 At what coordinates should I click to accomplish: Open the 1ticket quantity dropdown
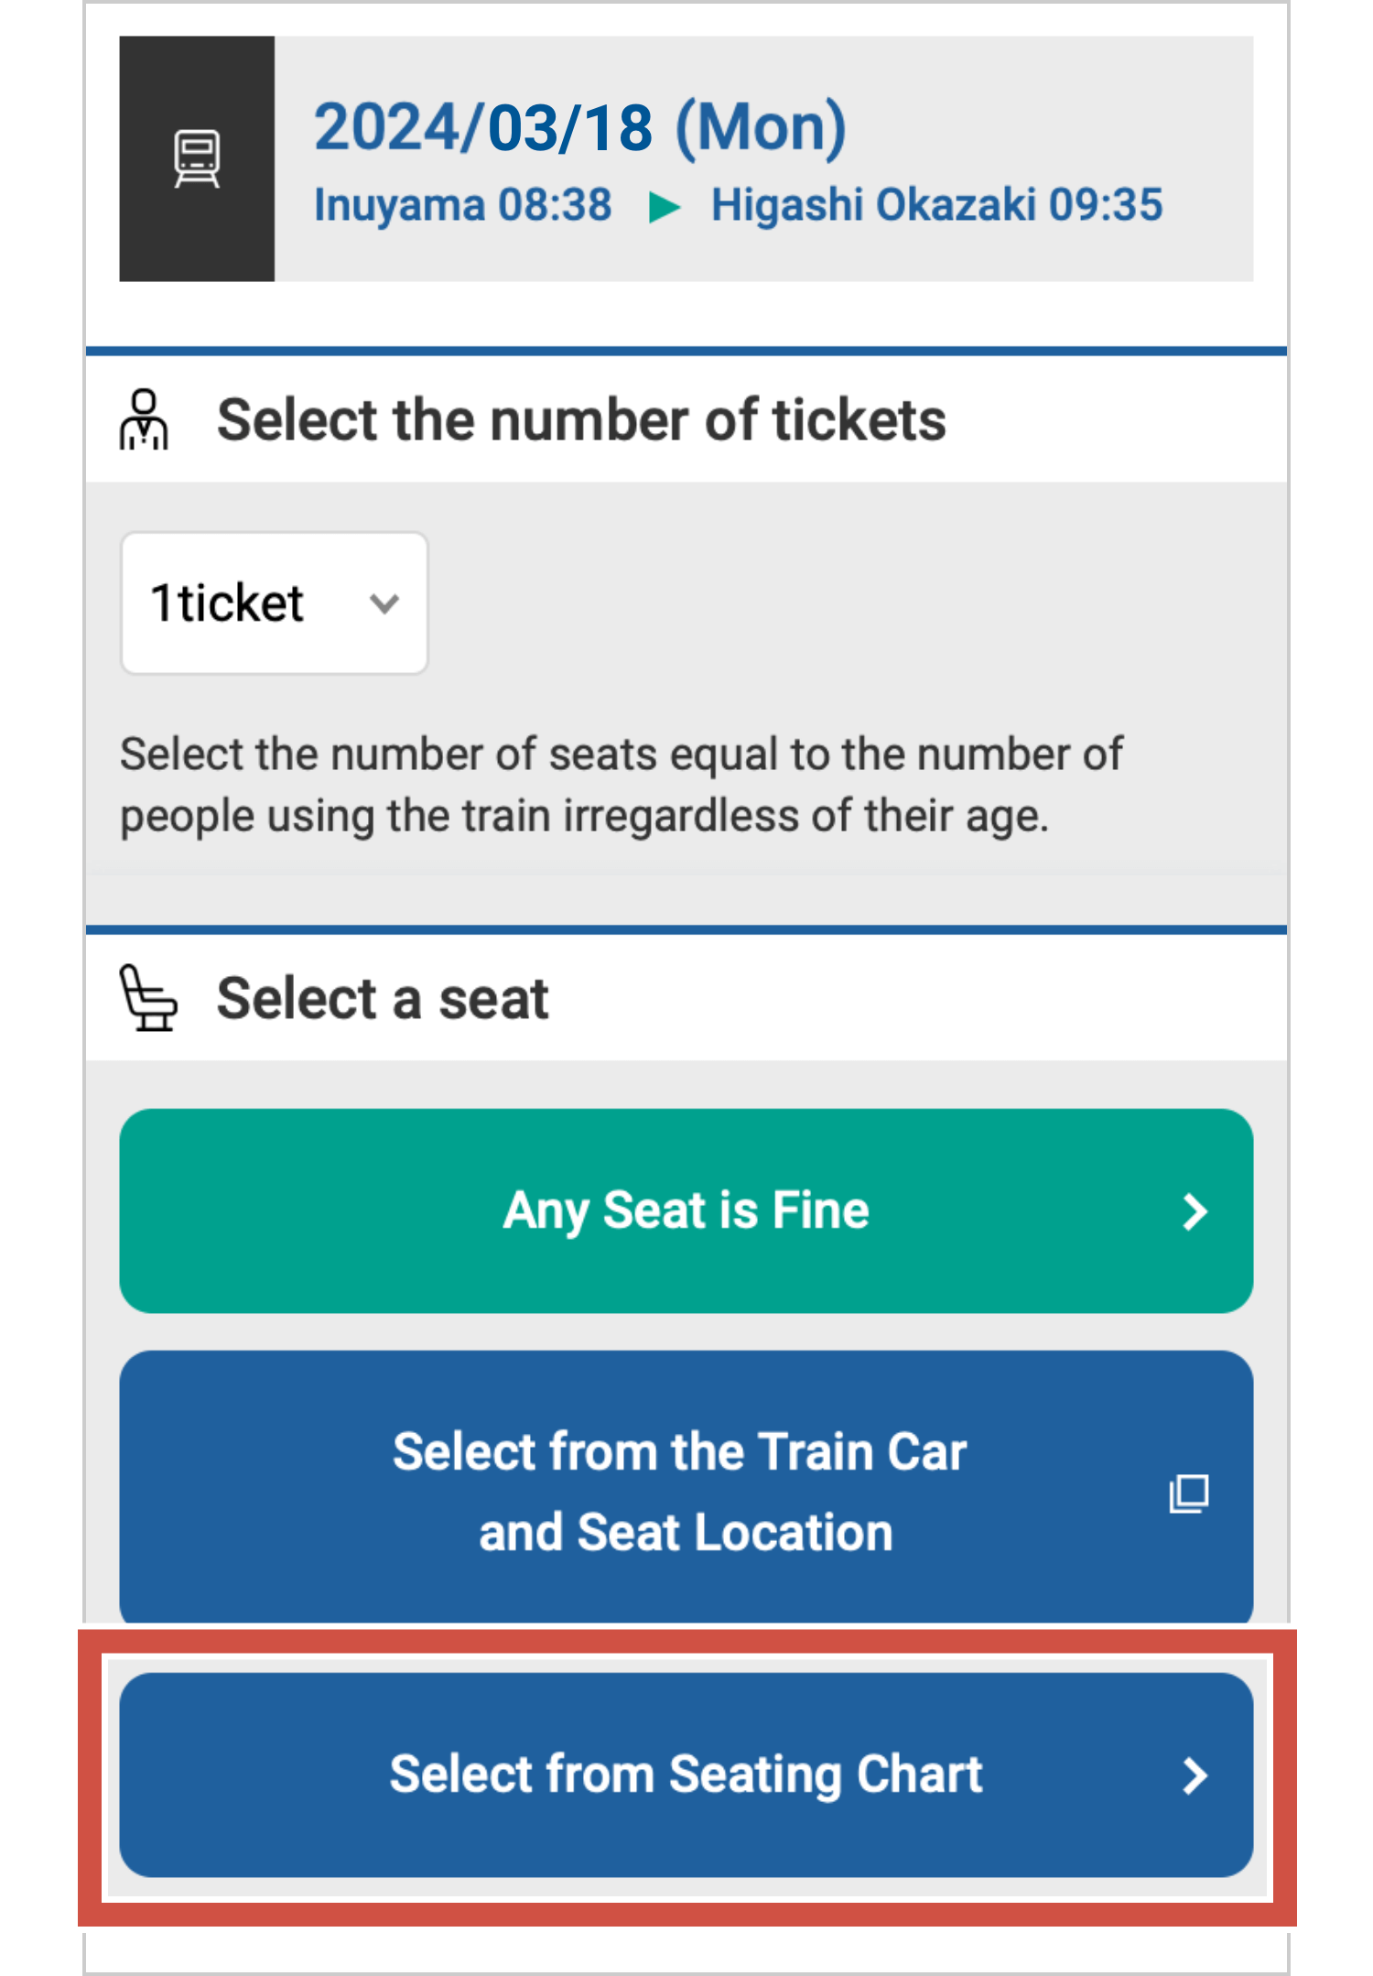click(x=274, y=603)
